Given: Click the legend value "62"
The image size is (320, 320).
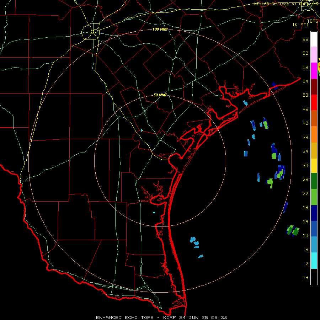Looking at the screenshot, I should pyautogui.click(x=305, y=53).
